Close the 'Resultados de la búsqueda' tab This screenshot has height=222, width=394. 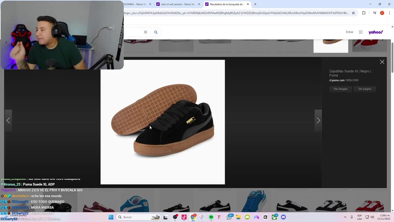click(248, 4)
